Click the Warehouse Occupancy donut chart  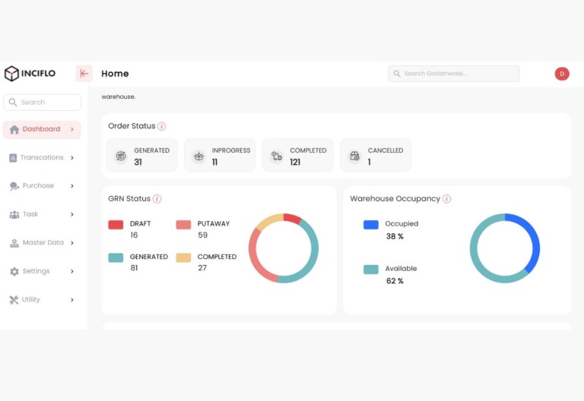505,248
